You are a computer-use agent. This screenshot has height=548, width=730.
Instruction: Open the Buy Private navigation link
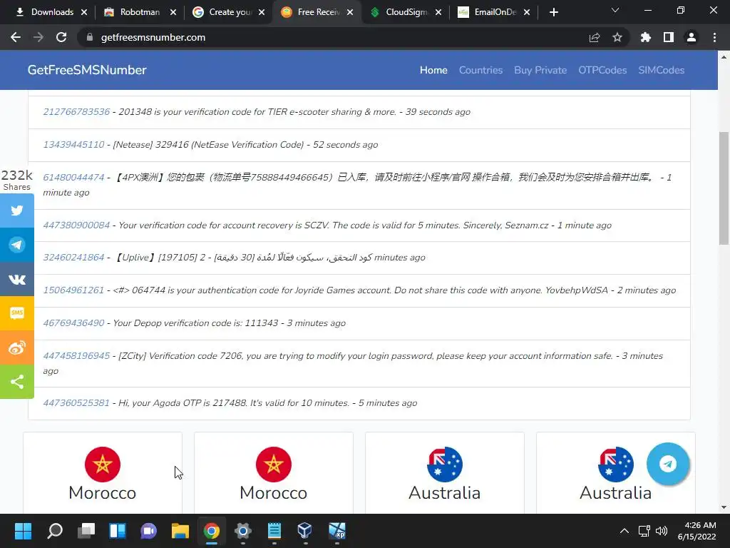[540, 70]
